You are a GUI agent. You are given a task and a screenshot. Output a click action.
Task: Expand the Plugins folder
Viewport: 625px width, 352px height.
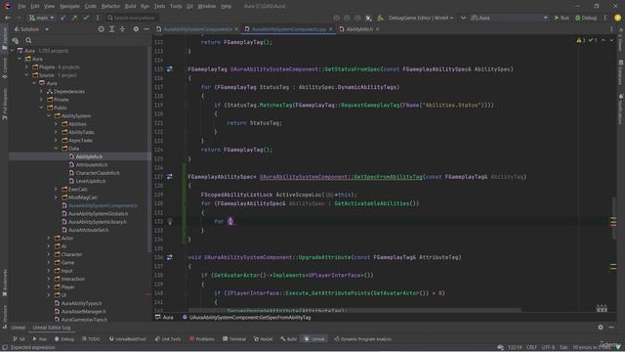click(26, 67)
